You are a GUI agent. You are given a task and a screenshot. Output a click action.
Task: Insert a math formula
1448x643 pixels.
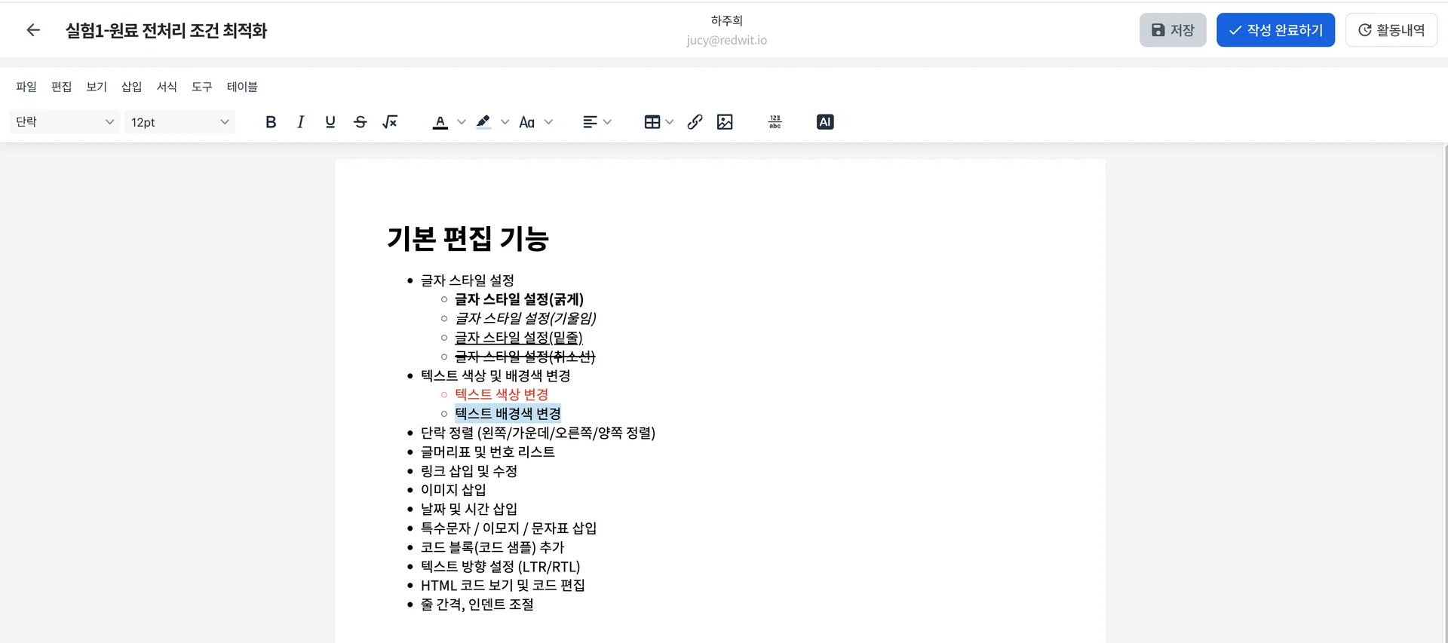click(390, 122)
